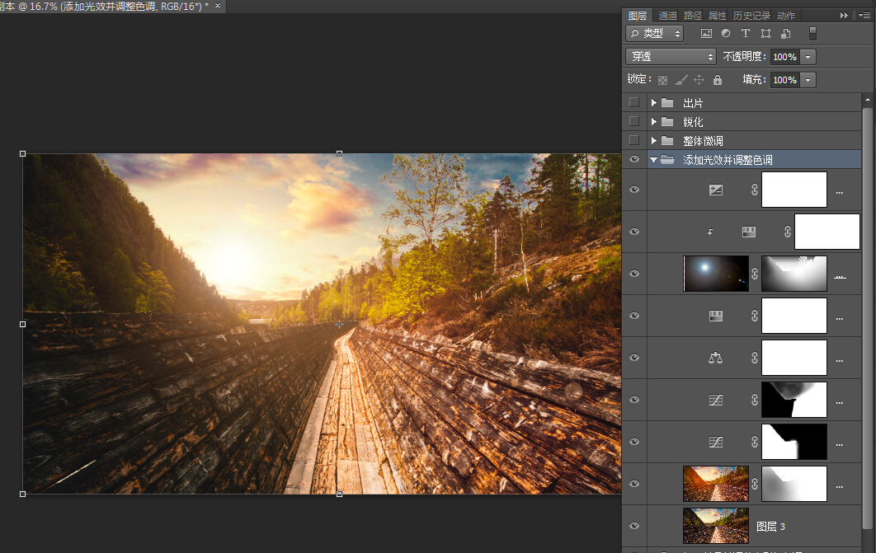Click the 锐化 group folder icon
The image size is (876, 553).
667,122
